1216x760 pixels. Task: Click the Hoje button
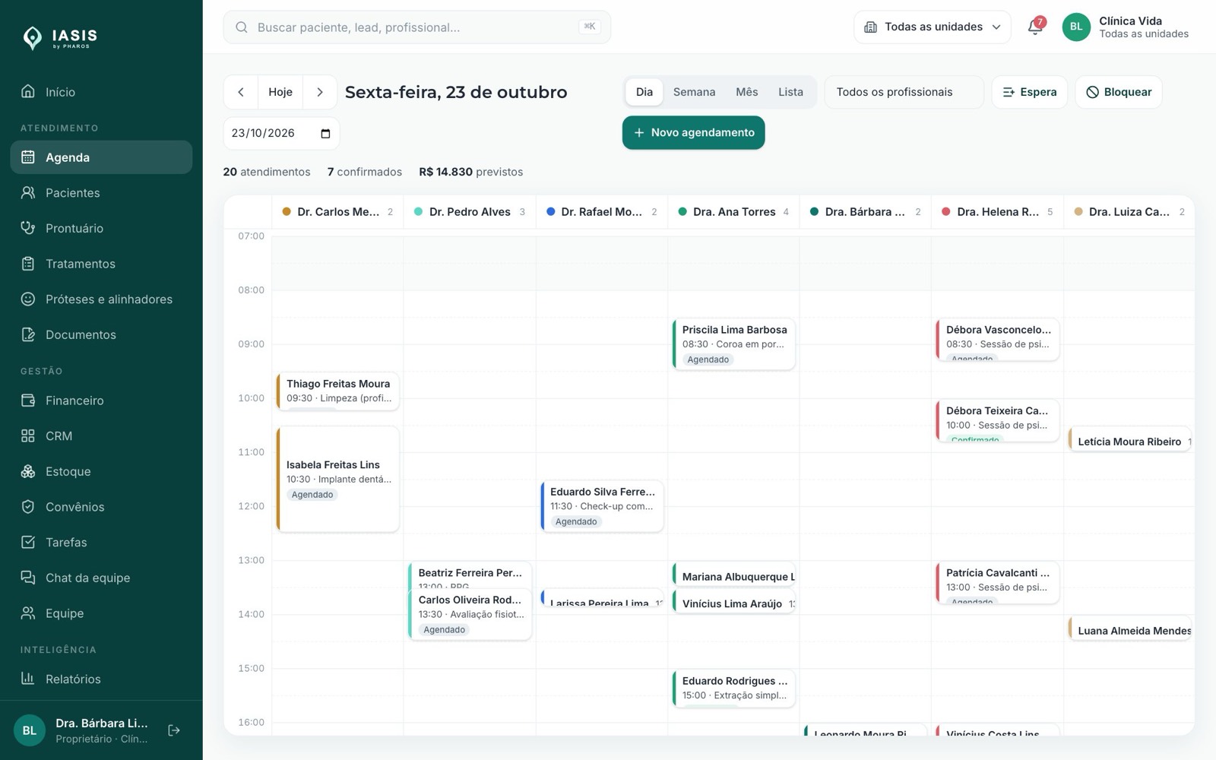click(x=280, y=92)
